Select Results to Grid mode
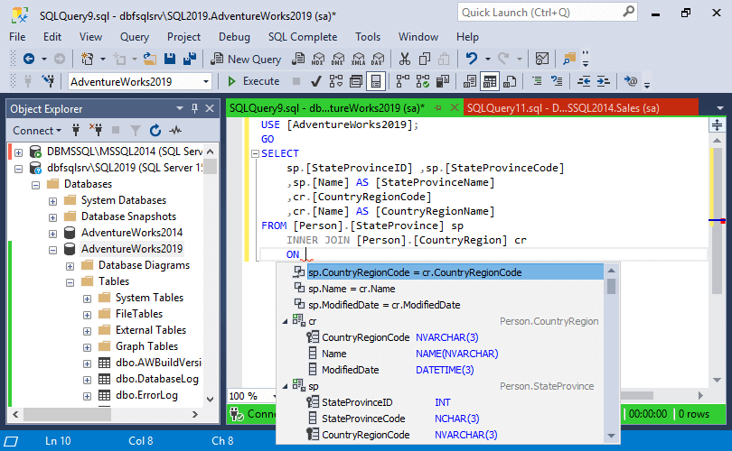732x451 pixels. 490,81
